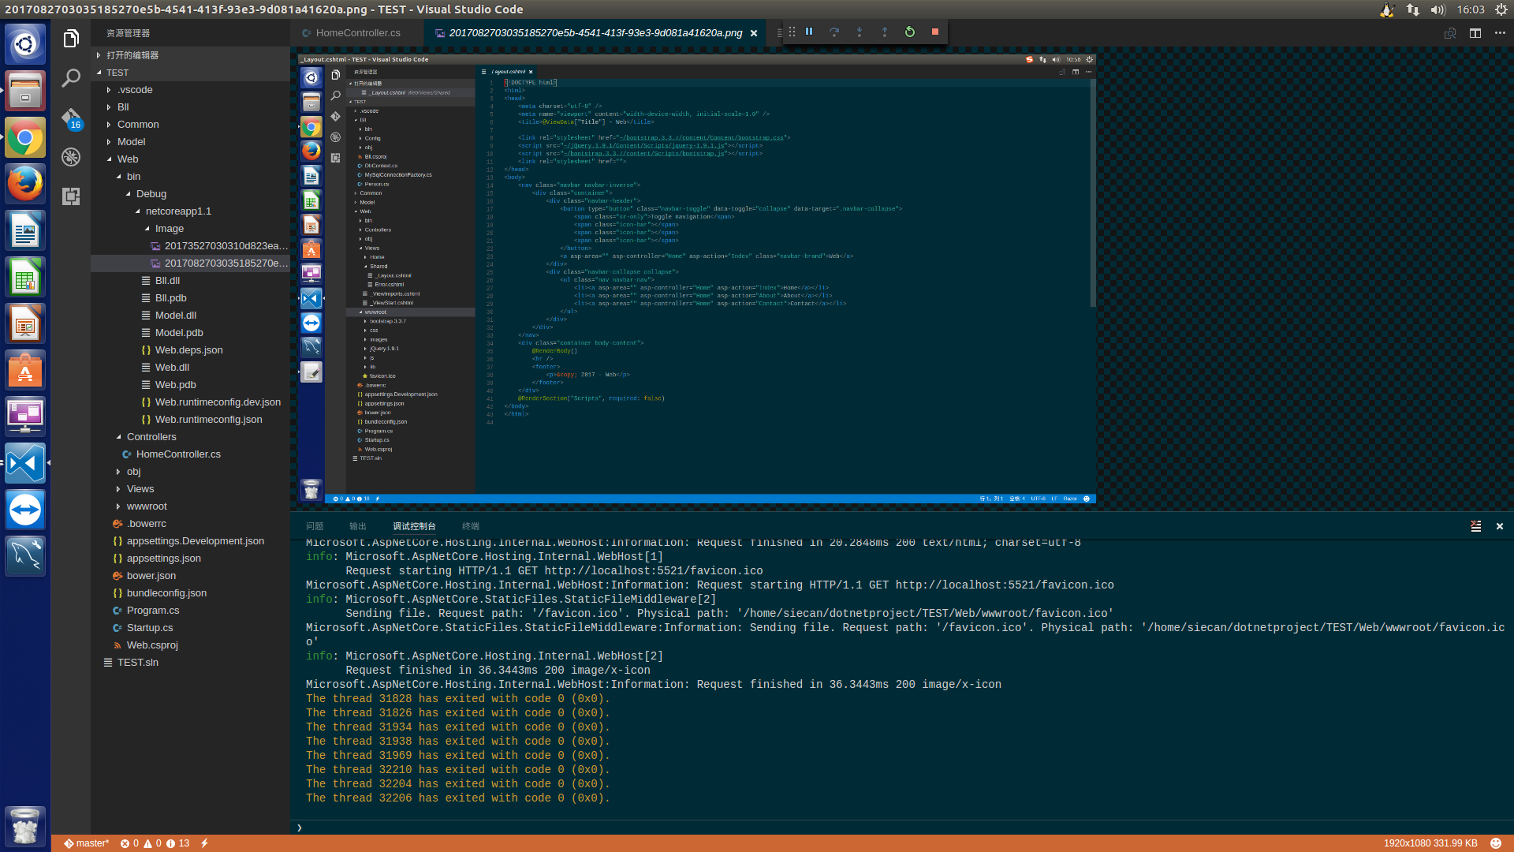
Task: Click the image size info in status bar
Action: pyautogui.click(x=1430, y=843)
